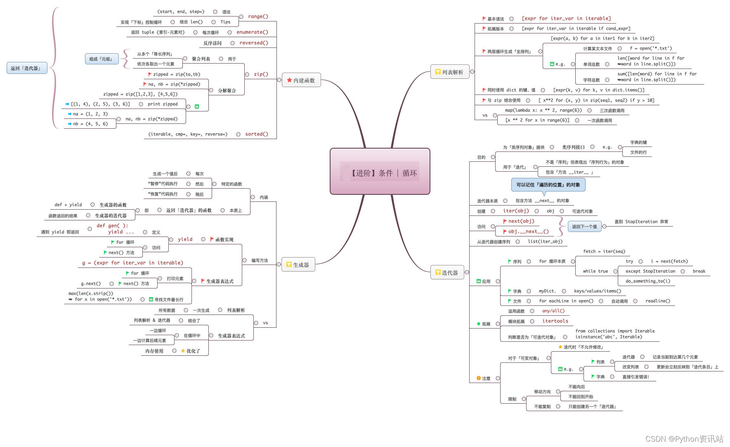Click the red flag beside 与 zip 结合使用
Image resolution: width=730 pixels, height=447 pixels.
(484, 100)
